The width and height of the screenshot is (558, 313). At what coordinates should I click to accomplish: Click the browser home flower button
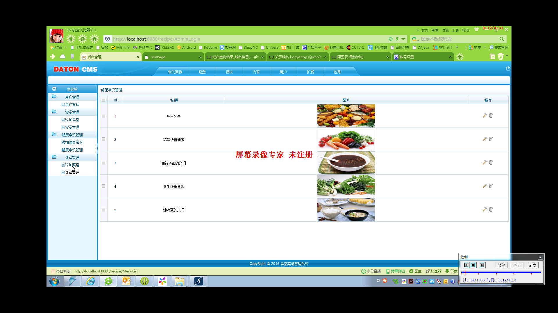tap(94, 39)
